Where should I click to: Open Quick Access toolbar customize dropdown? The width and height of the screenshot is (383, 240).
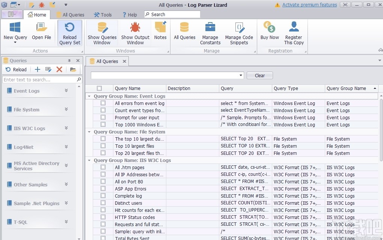66,4
